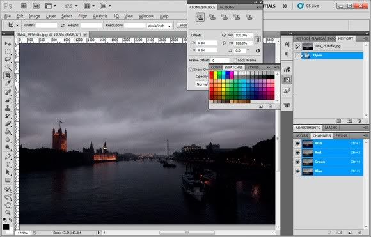Select the Blur tool
The height and width of the screenshot is (237, 371).
click(x=8, y=140)
